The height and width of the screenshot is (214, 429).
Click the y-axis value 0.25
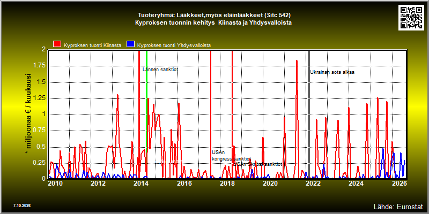pyautogui.click(x=40, y=163)
